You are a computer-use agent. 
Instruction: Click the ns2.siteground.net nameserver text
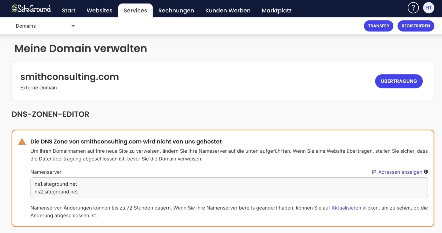click(x=56, y=192)
